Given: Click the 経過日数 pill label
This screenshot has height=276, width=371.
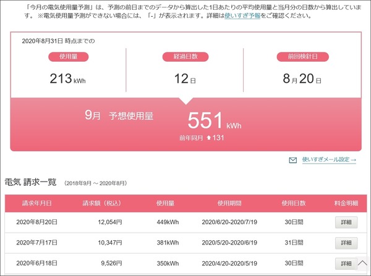Looking at the screenshot, I should (x=185, y=57).
